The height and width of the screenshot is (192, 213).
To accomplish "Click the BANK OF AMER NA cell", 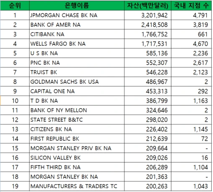I will (x=77, y=25).
